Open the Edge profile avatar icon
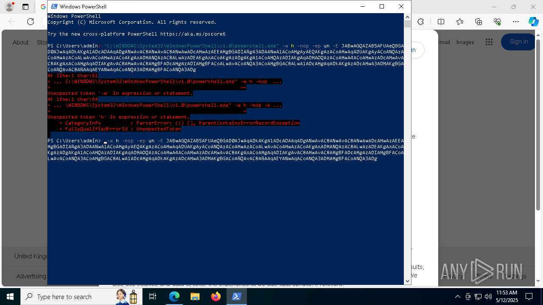 (9, 7)
